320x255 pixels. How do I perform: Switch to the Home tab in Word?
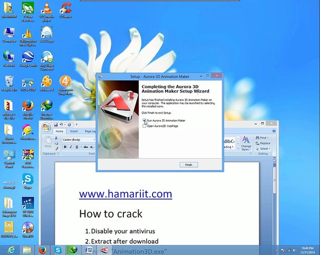tap(60, 131)
